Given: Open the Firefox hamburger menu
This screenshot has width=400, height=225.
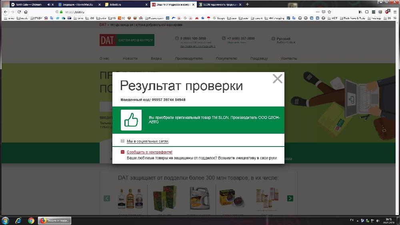Looking at the screenshot, I should (395, 12).
